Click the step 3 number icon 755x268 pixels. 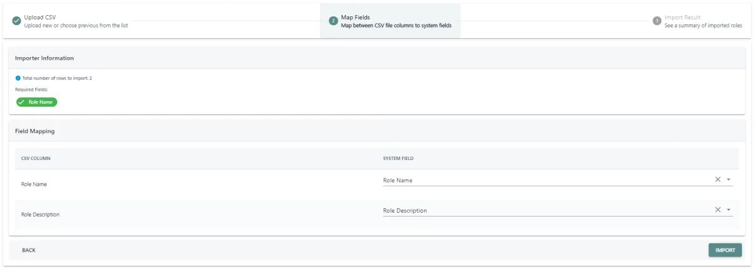tap(657, 21)
